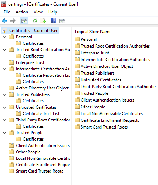Click the Refresh toolbar icon

35,21
